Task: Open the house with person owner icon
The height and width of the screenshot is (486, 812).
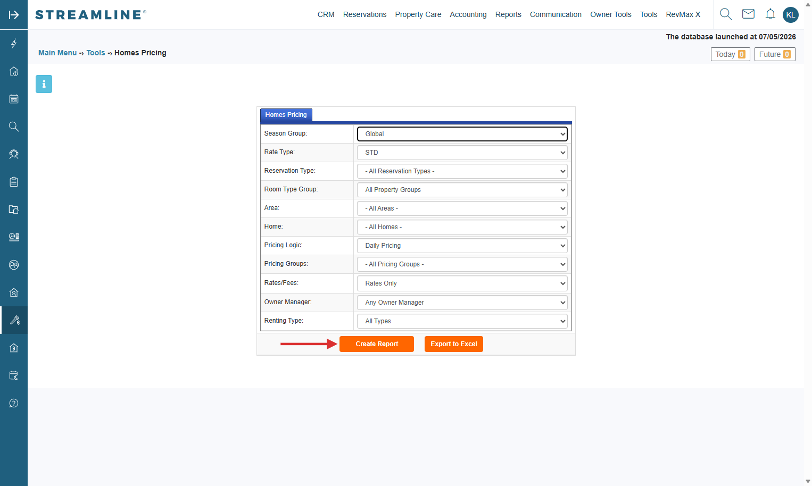Action: (x=14, y=292)
